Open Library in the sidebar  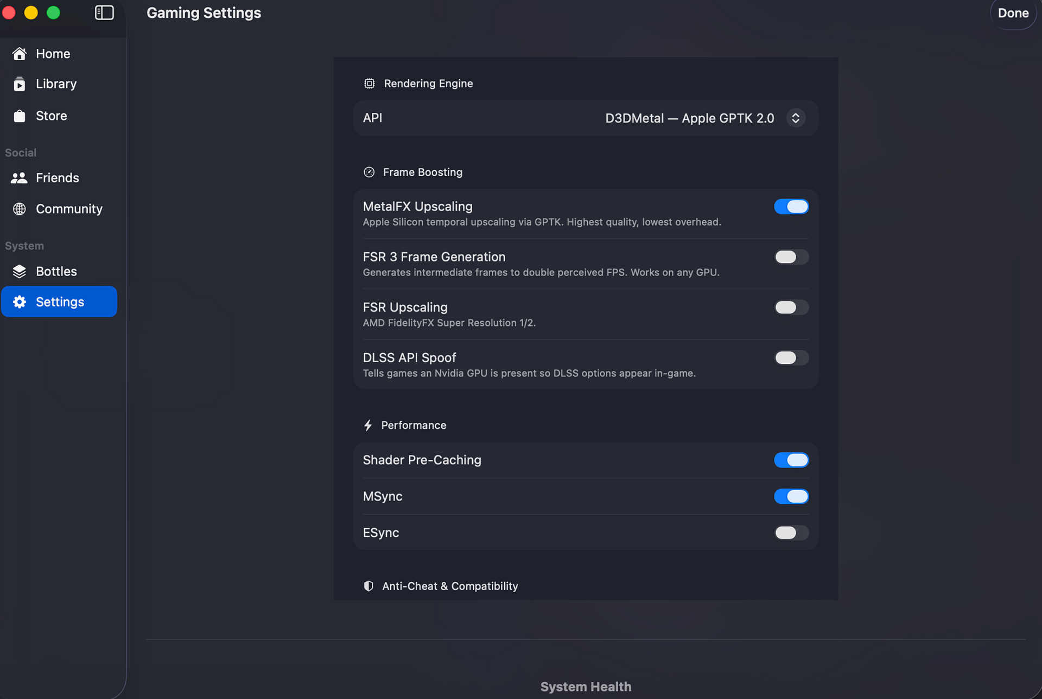pyautogui.click(x=56, y=84)
